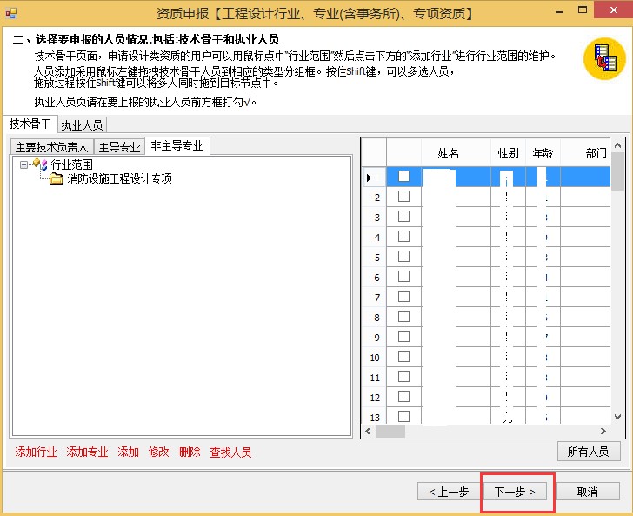Go back with the 上一步 button
633x516 pixels.
pyautogui.click(x=449, y=492)
